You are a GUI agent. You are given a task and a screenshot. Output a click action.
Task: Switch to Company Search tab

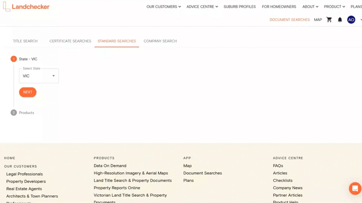[x=160, y=41]
